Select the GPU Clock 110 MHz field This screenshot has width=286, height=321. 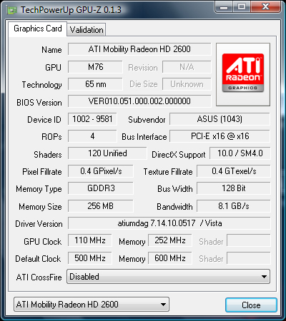point(90,240)
